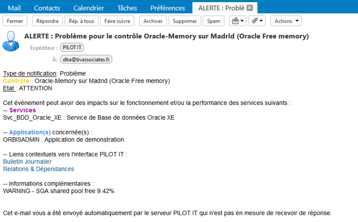The height and width of the screenshot is (222, 358).
Task: Open the Actions dropdown menu
Action: click(286, 21)
